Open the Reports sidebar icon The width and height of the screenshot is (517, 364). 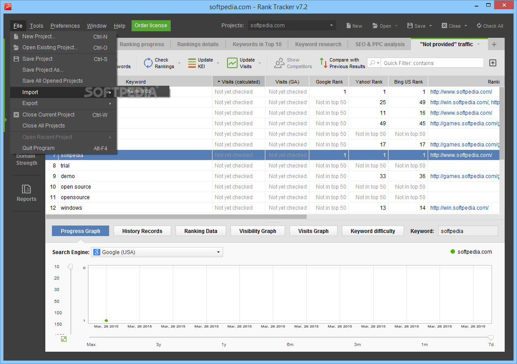26,189
